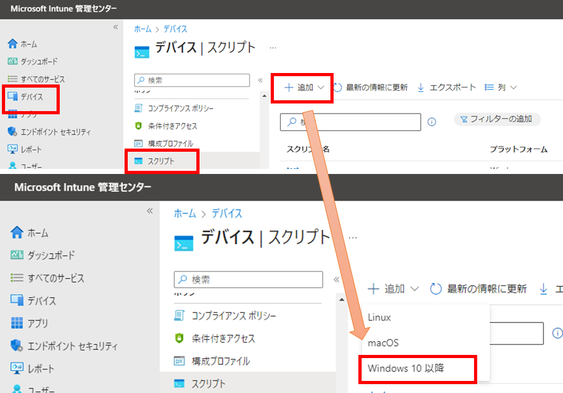Expand the 追加 dropdown in the upper screenshot
This screenshot has height=393, width=563.
click(x=304, y=88)
